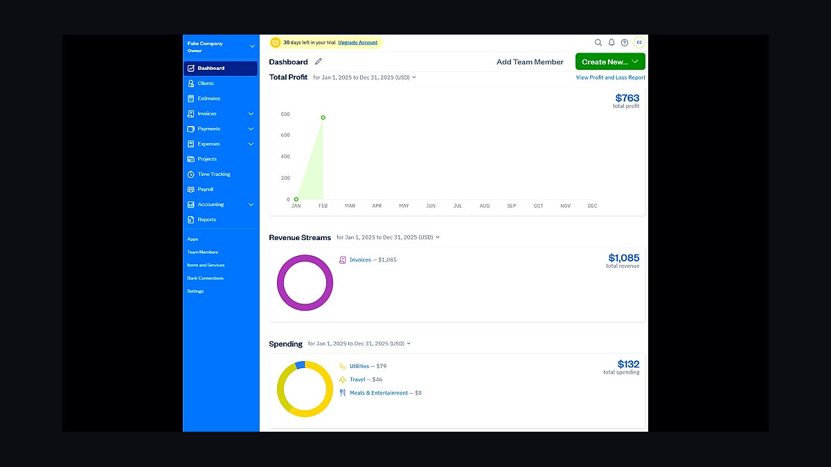The height and width of the screenshot is (467, 831).
Task: Click the Dashboard page title
Action: [288, 62]
